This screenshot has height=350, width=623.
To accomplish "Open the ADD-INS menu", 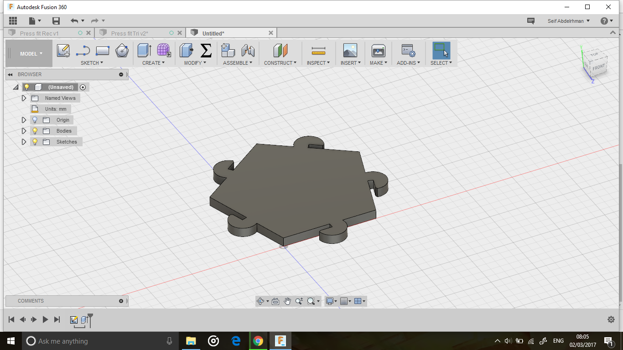I will tap(409, 63).
